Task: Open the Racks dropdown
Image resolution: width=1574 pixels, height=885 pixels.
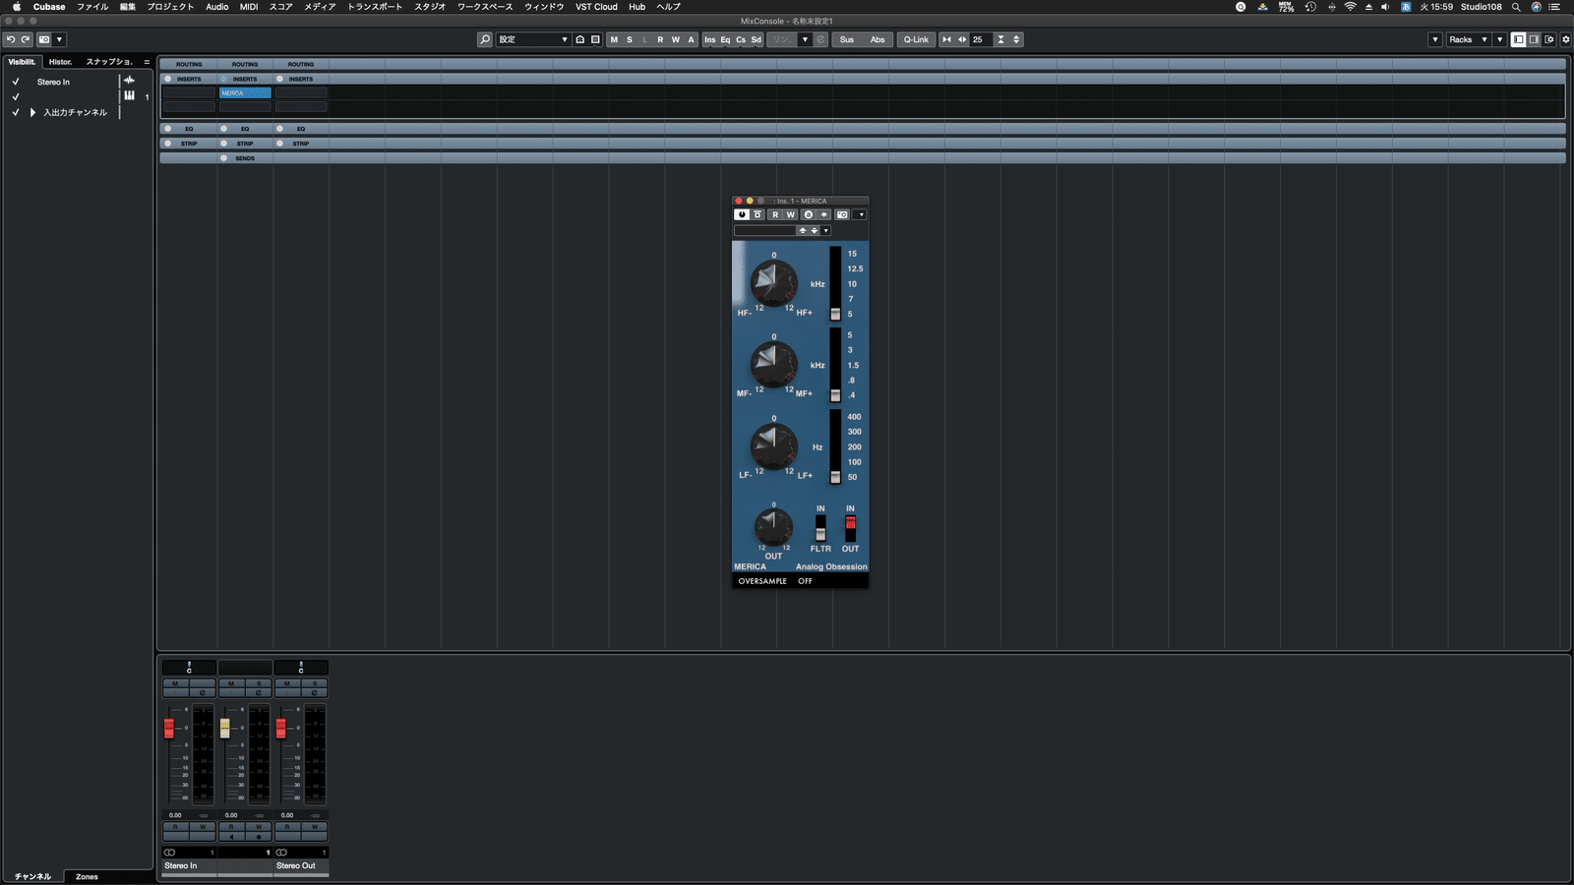Action: [x=1469, y=39]
